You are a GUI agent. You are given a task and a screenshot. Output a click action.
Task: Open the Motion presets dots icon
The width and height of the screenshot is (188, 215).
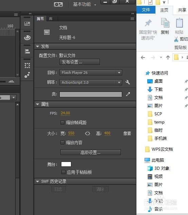tap(27, 75)
